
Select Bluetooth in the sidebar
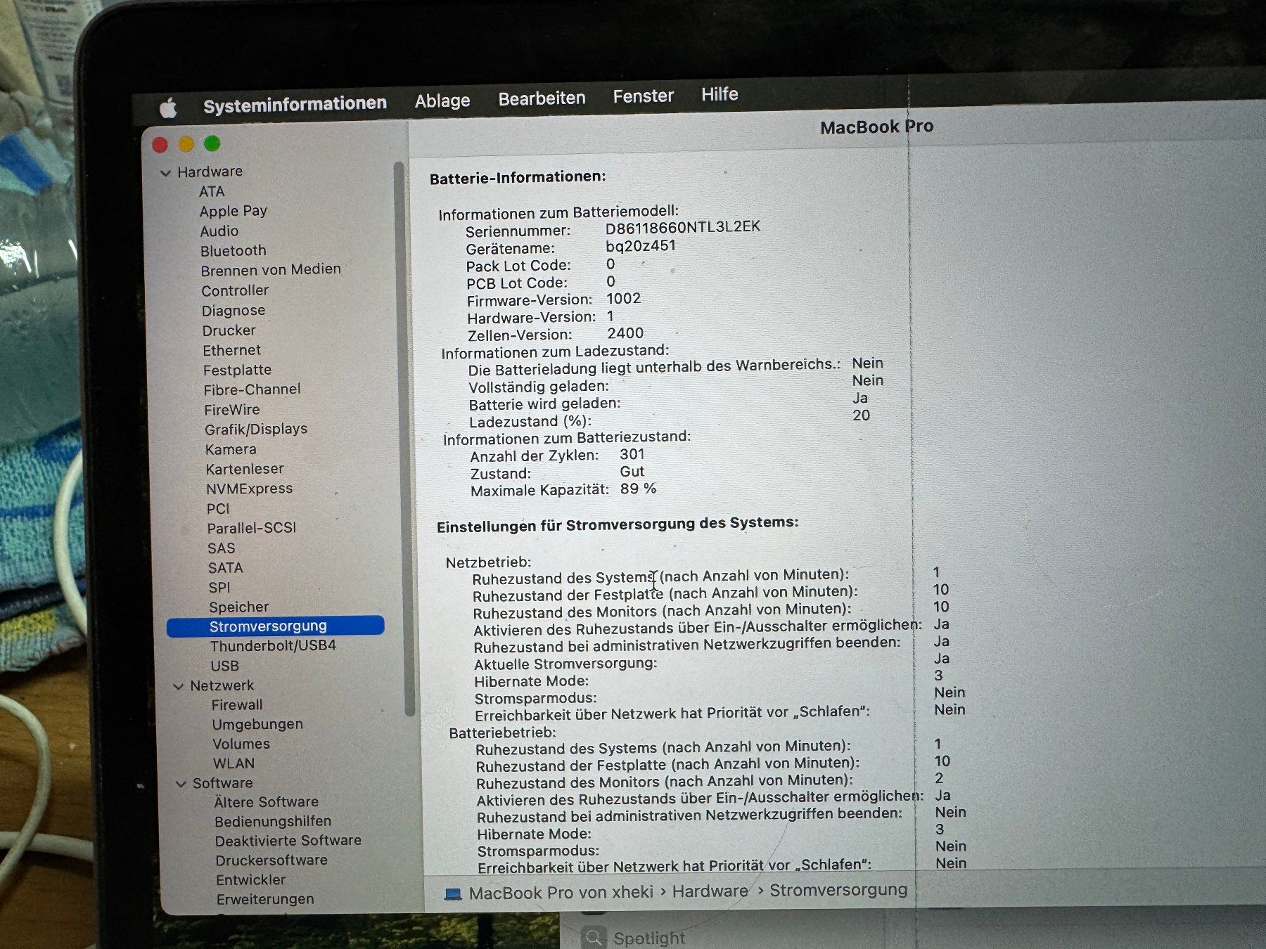(233, 251)
